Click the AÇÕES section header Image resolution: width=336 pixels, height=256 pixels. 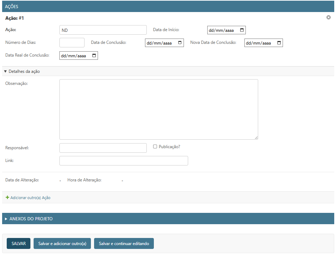coord(168,6)
